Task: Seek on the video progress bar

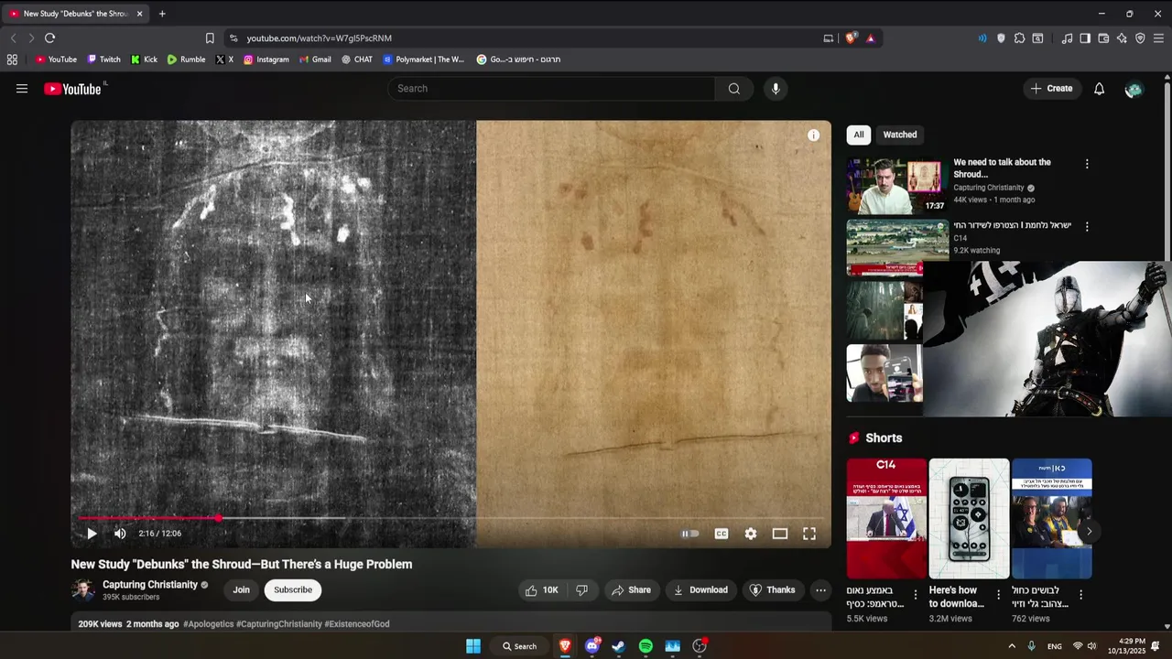Action: pos(451,518)
